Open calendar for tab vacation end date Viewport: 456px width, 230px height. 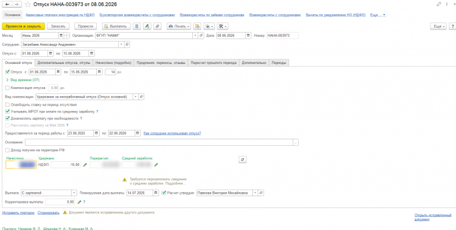coord(100,72)
